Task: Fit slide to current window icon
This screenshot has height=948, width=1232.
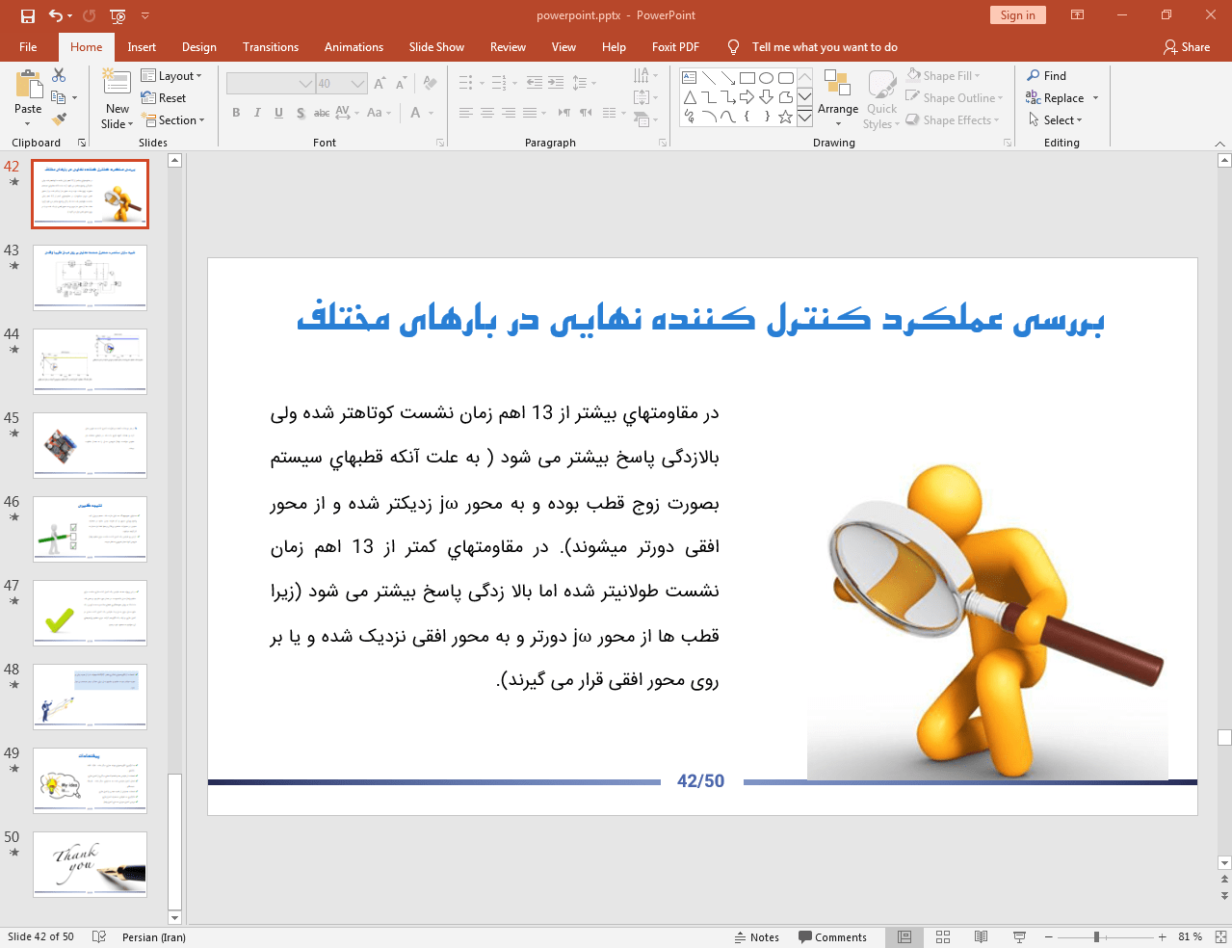Action: [x=1220, y=936]
